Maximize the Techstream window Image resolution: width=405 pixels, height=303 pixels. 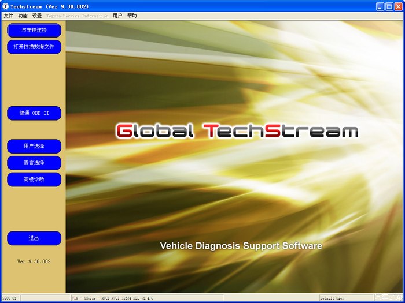pyautogui.click(x=389, y=6)
